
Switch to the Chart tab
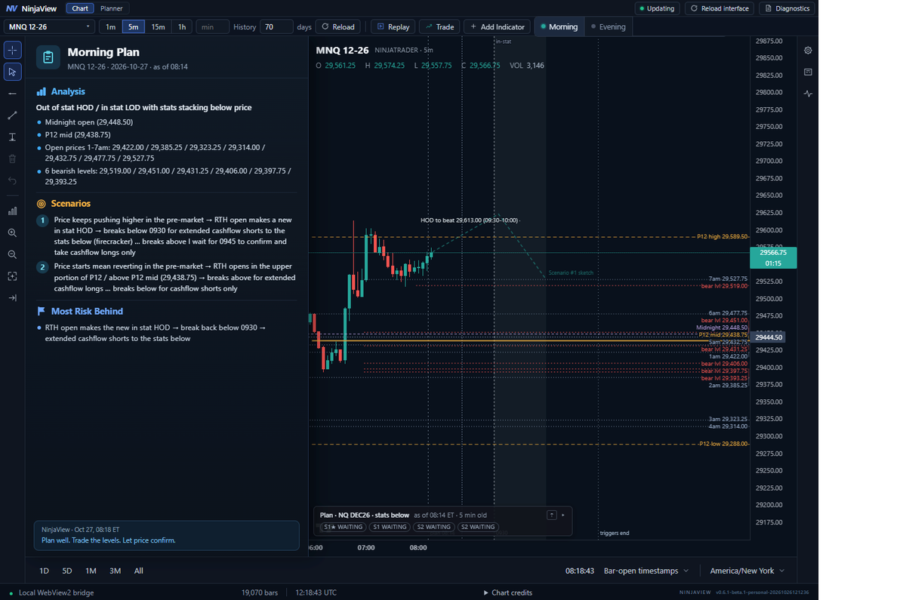80,8
